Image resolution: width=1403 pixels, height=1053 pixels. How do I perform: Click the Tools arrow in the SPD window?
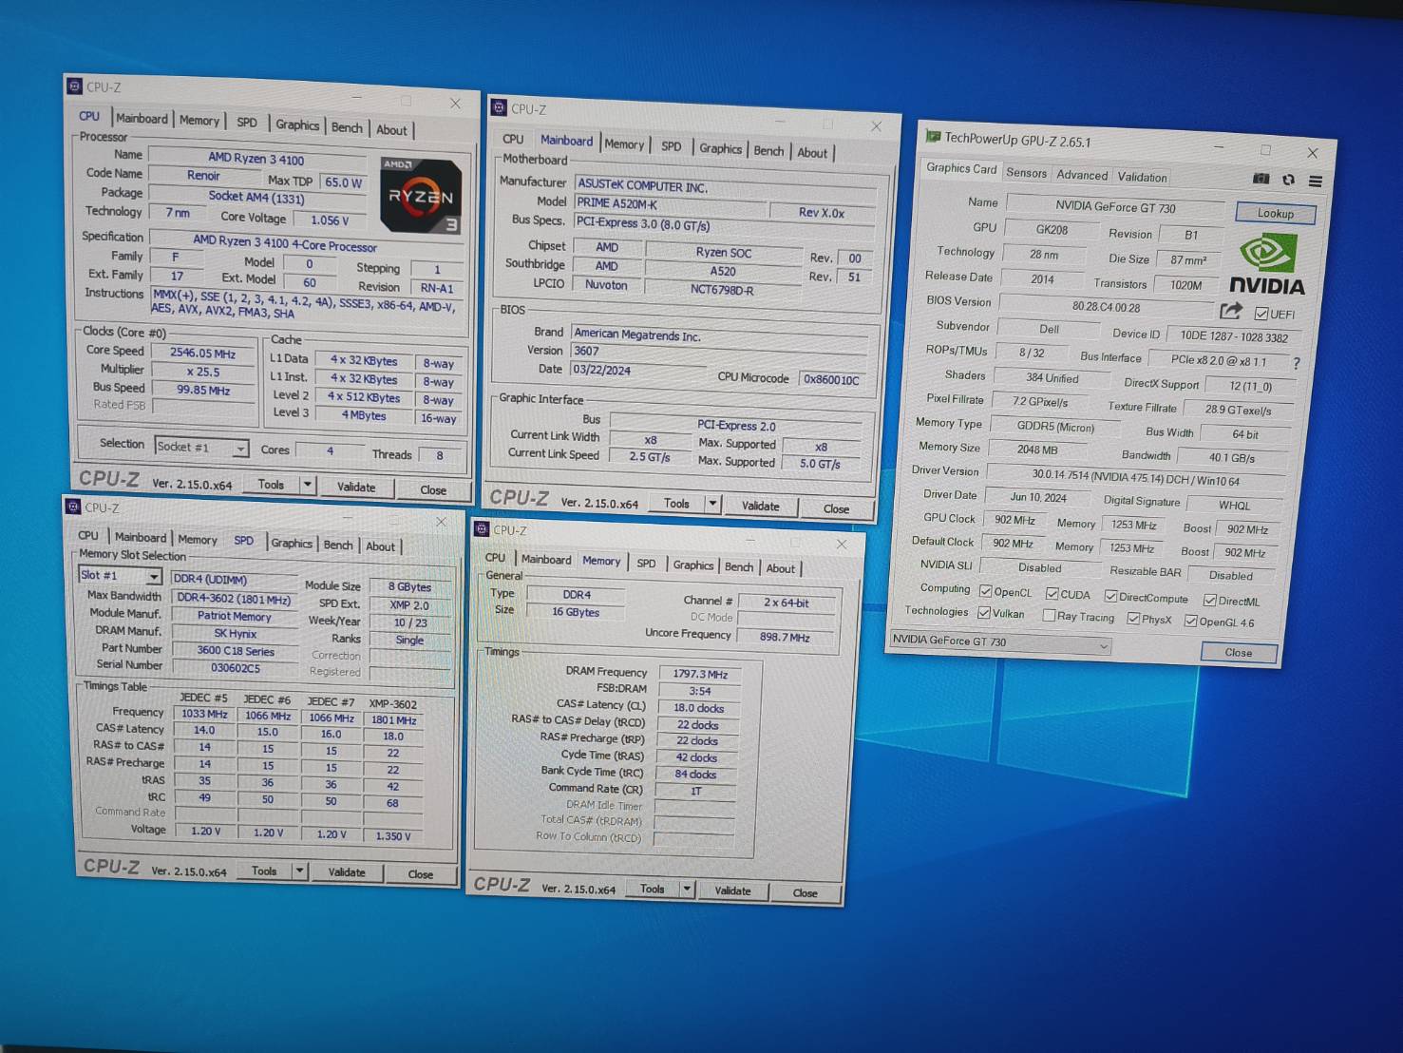click(299, 871)
